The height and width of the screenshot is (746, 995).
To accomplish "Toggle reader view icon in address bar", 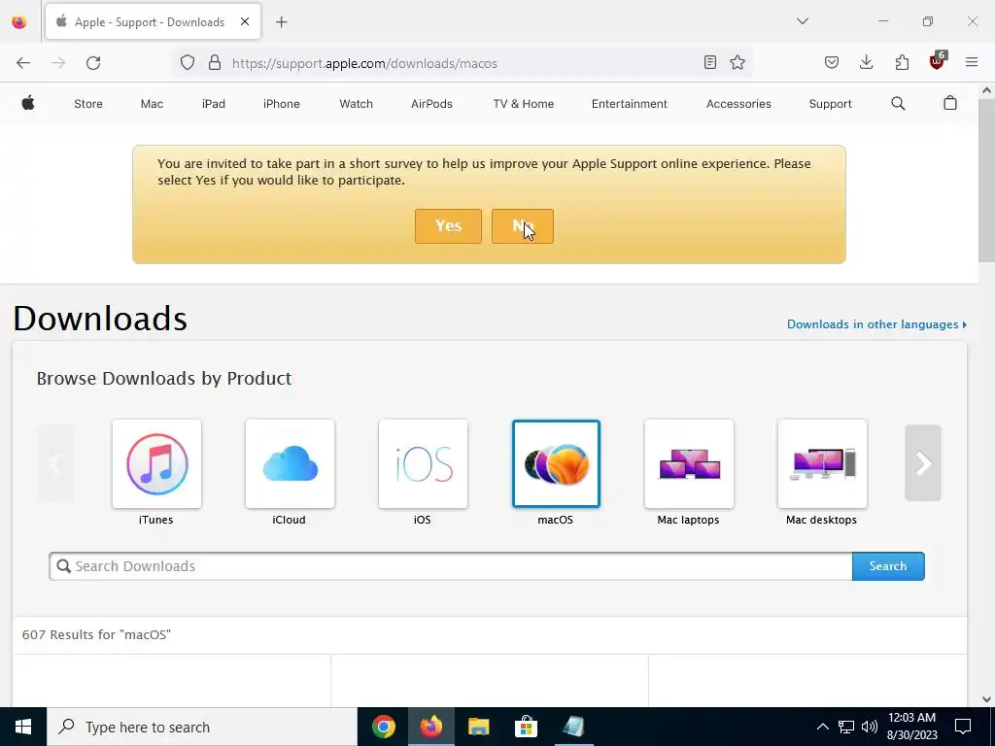I will pyautogui.click(x=710, y=62).
